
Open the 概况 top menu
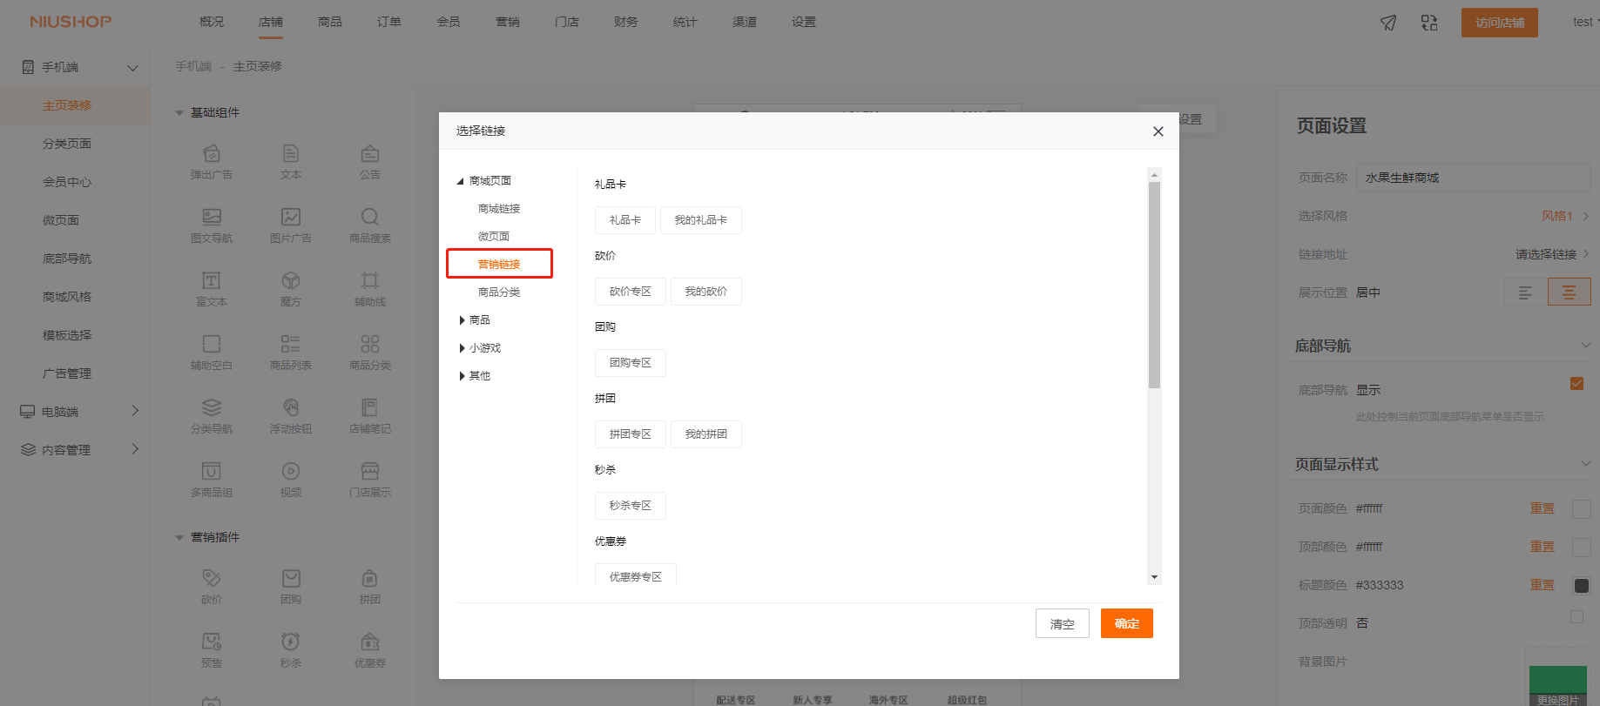click(x=212, y=22)
